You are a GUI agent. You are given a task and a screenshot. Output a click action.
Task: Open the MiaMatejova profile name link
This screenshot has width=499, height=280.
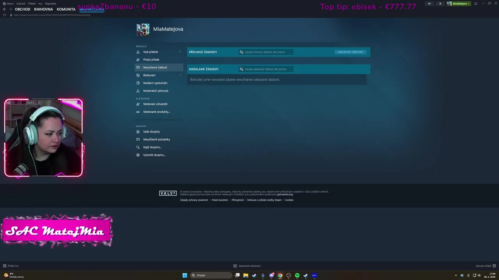click(x=168, y=29)
